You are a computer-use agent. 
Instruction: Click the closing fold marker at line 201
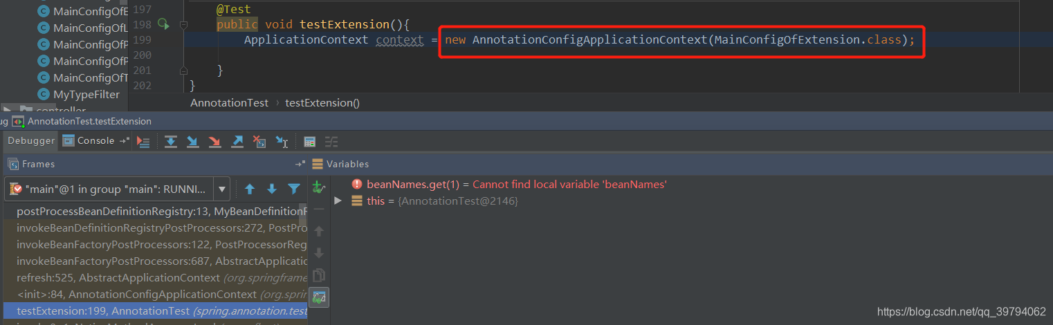(183, 70)
